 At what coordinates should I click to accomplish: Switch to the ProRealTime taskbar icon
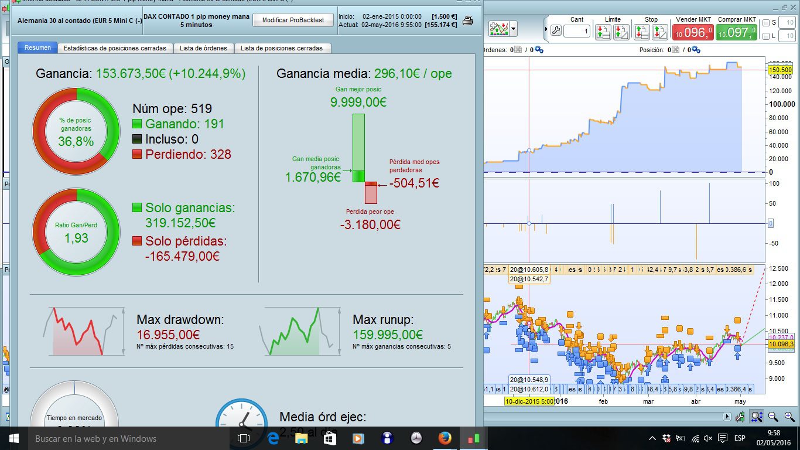[x=473, y=438]
